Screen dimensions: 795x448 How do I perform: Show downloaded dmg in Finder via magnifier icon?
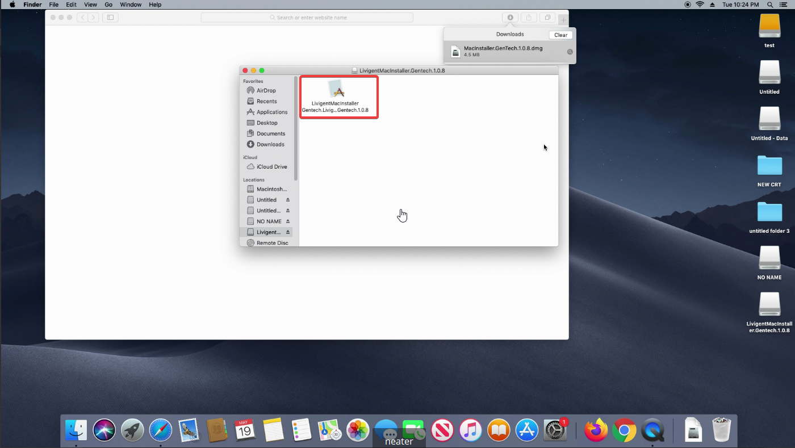pyautogui.click(x=570, y=52)
